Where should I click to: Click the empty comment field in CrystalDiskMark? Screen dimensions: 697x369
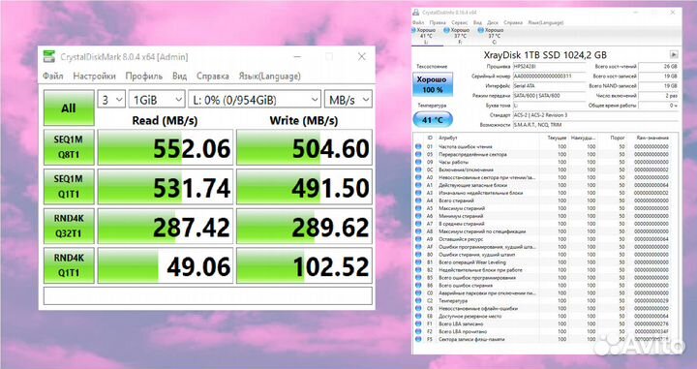click(x=207, y=295)
